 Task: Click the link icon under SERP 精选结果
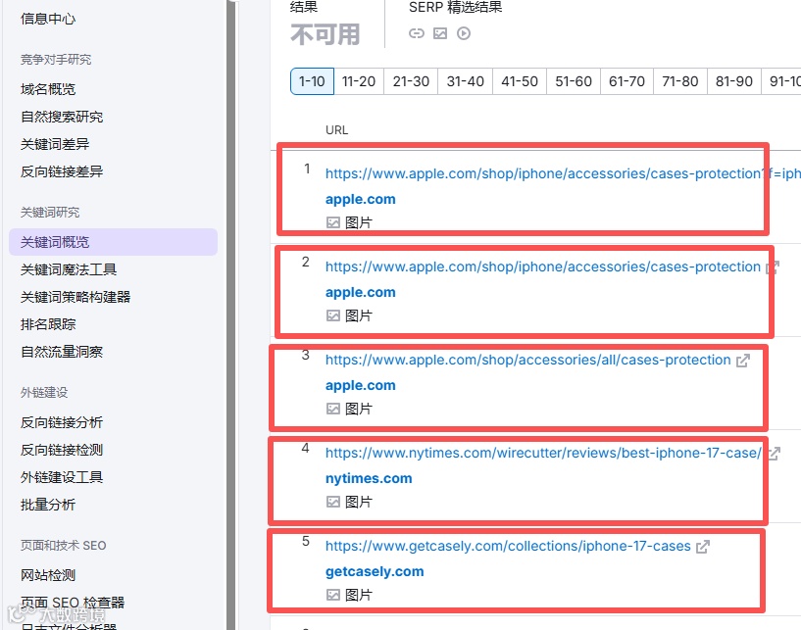(417, 33)
